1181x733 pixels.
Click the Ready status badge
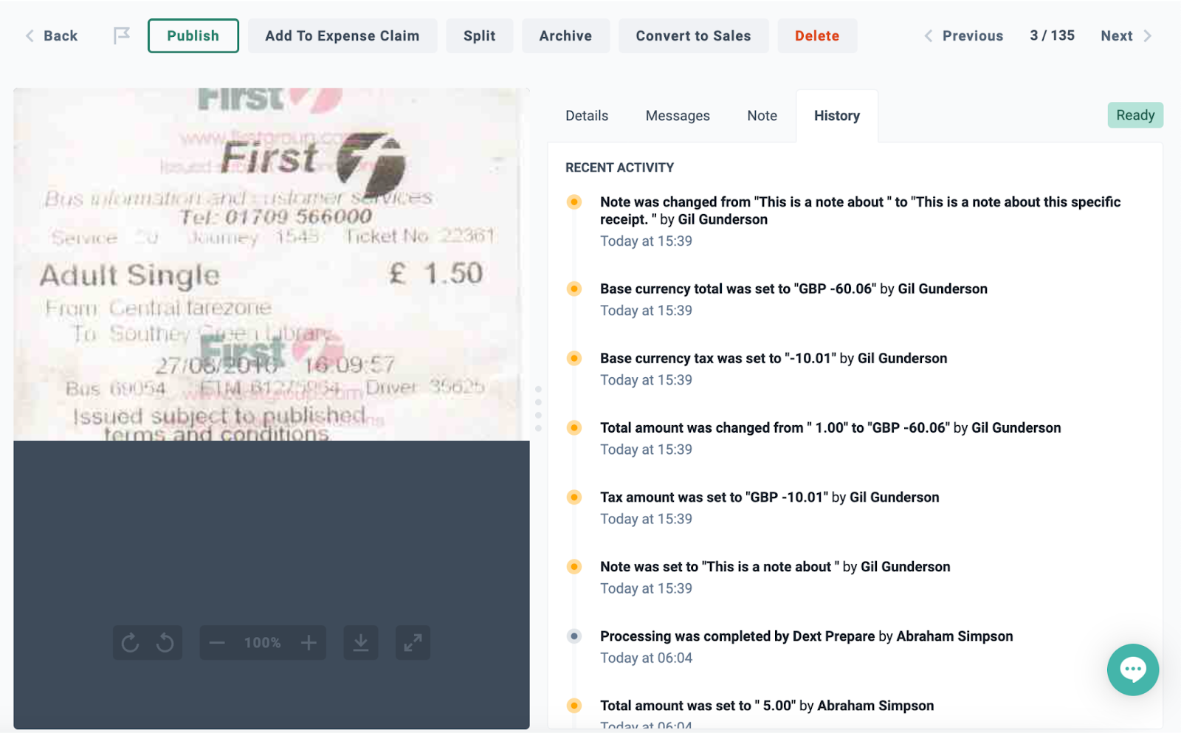point(1135,115)
